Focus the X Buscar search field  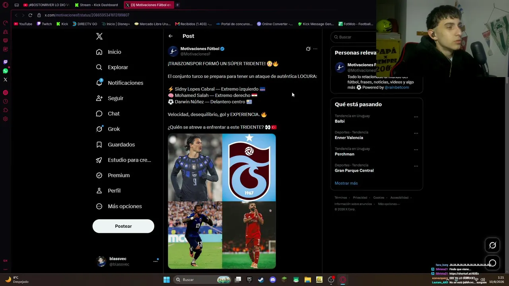(354, 37)
